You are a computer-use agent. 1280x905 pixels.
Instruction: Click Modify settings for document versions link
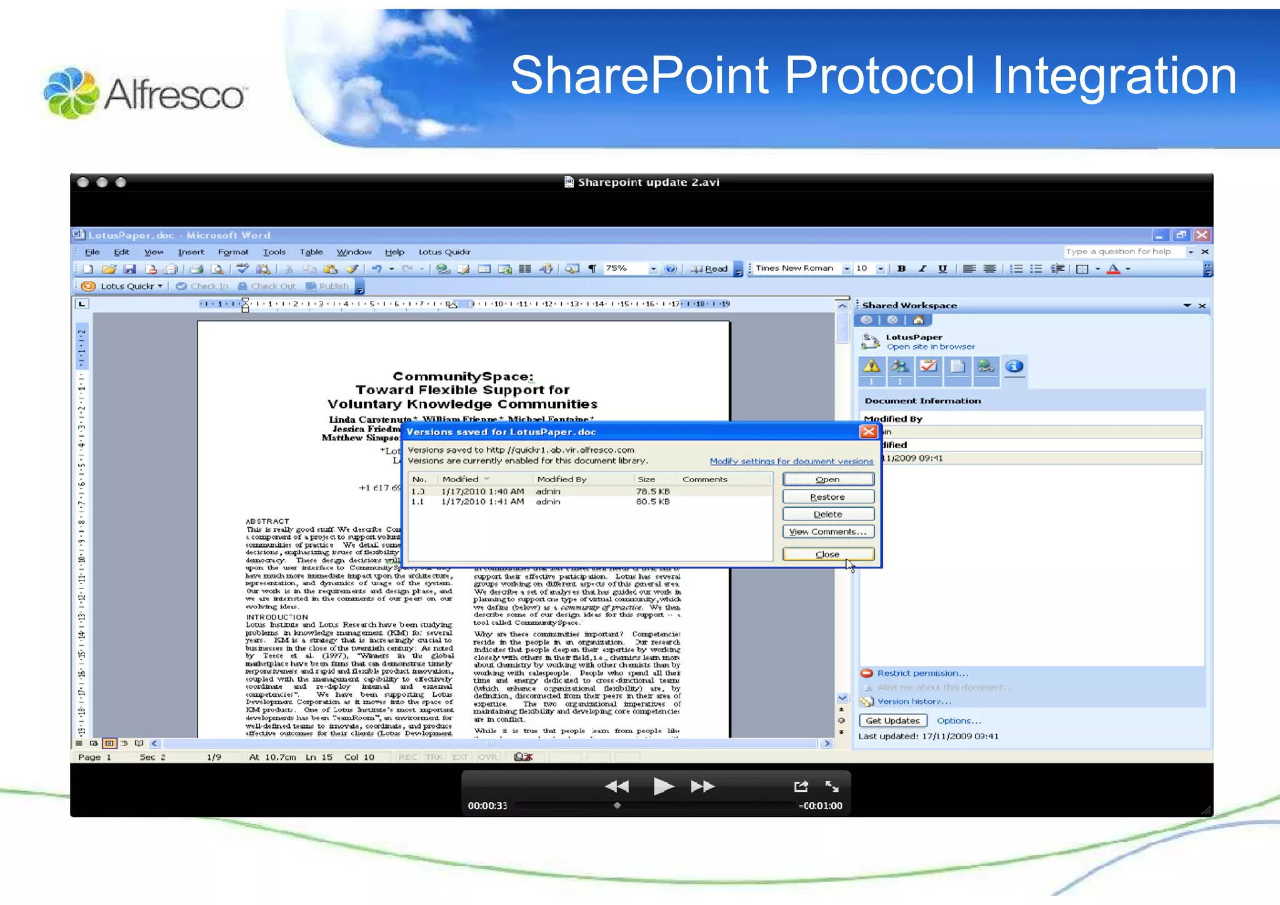pos(791,462)
